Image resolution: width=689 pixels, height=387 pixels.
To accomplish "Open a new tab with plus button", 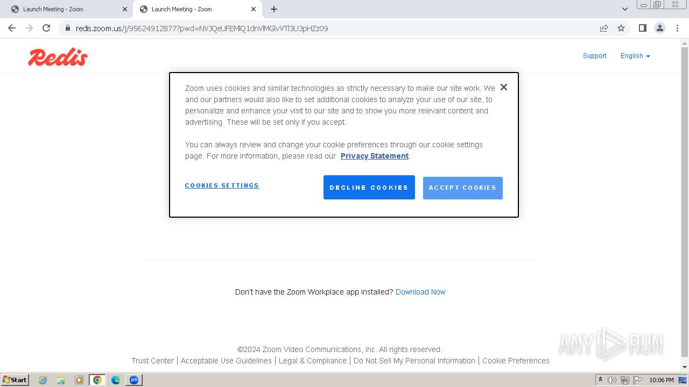I will point(274,9).
